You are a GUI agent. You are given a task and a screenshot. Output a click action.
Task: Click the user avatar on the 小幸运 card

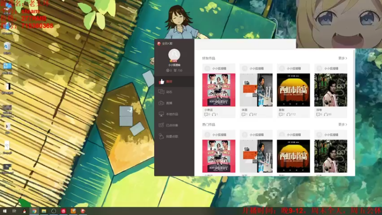[207, 68]
